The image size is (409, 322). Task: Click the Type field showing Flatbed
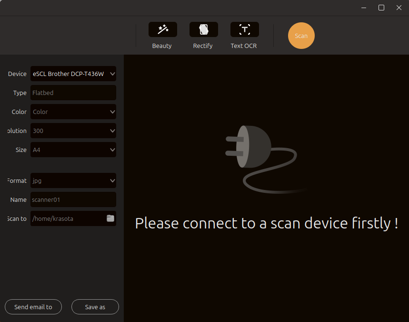pos(73,93)
